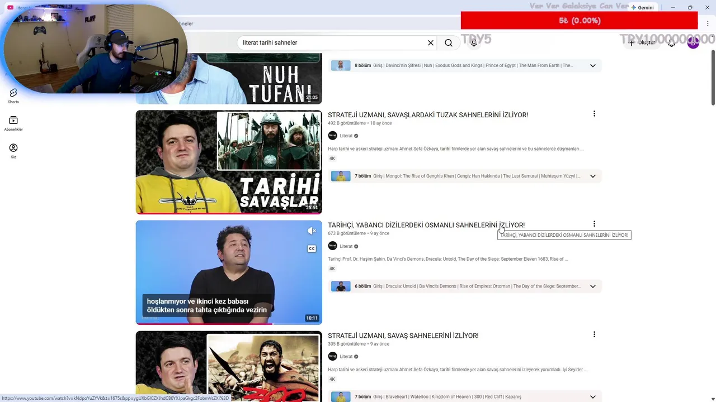The image size is (716, 402).
Task: Open Literat channel under the Osmanlı video
Action: coord(346,246)
